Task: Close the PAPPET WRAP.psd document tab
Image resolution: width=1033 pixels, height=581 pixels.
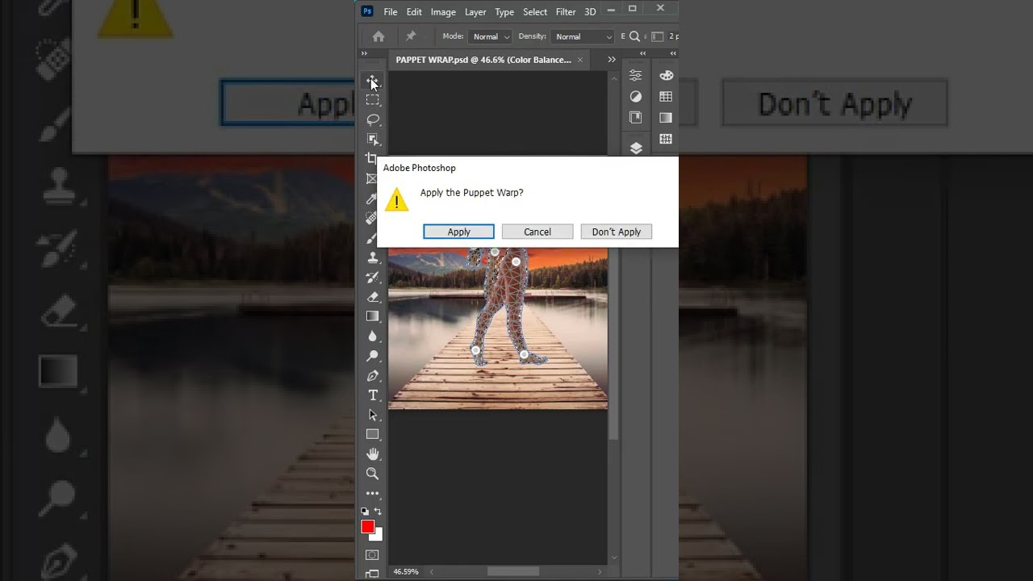Action: tap(580, 60)
